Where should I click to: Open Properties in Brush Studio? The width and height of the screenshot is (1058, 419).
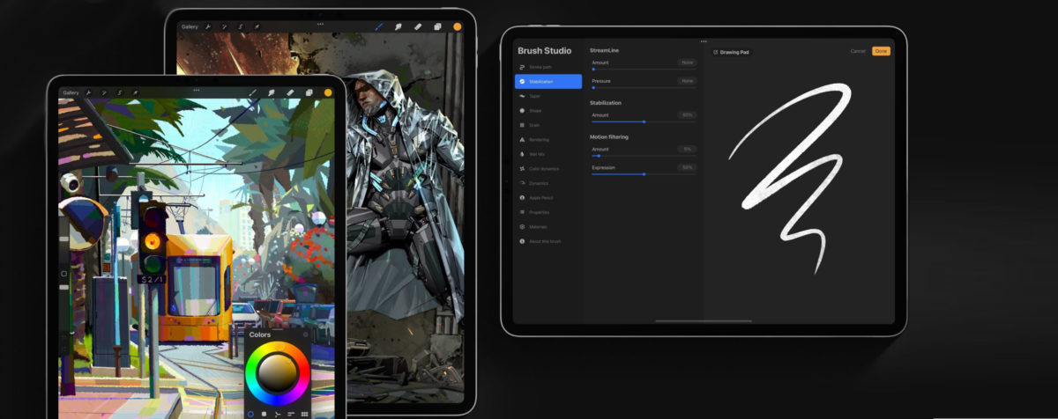[x=548, y=212]
